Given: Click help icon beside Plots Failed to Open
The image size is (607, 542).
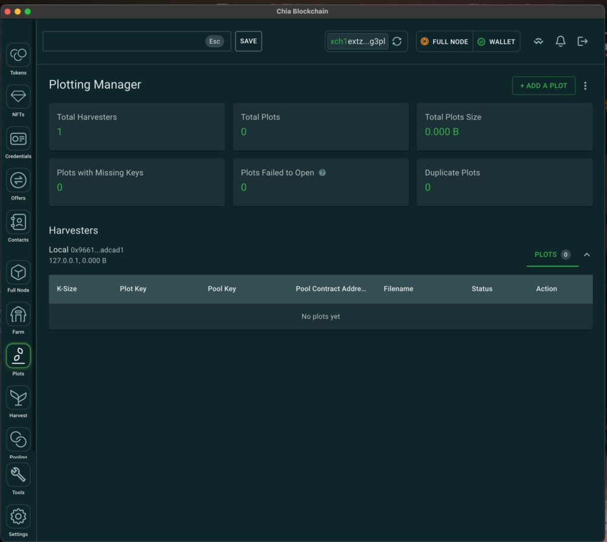Looking at the screenshot, I should coord(322,173).
